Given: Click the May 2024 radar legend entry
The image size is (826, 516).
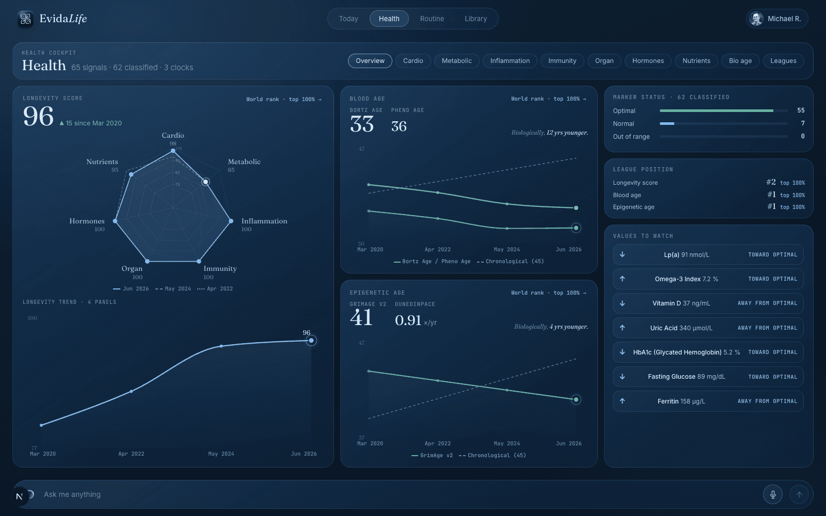Looking at the screenshot, I should pos(173,289).
